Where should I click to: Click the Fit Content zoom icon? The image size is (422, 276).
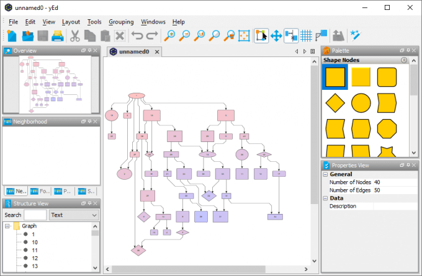pos(244,35)
